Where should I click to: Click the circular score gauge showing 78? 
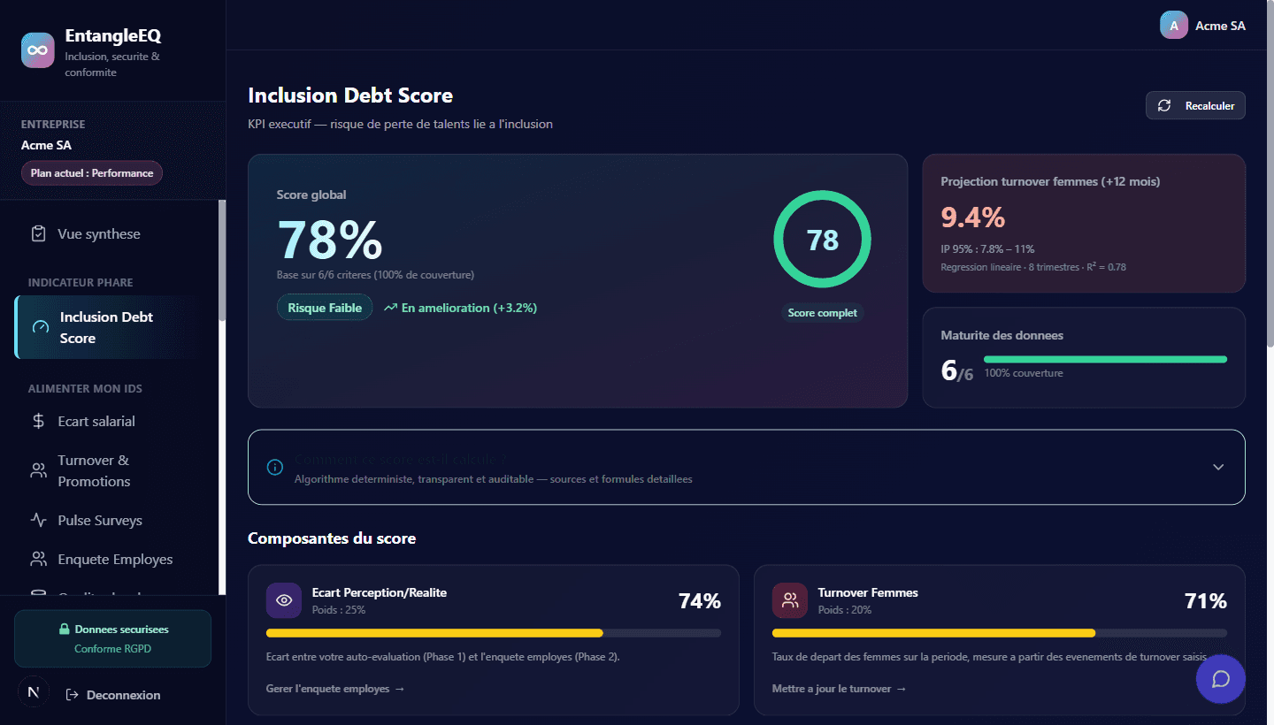click(822, 240)
